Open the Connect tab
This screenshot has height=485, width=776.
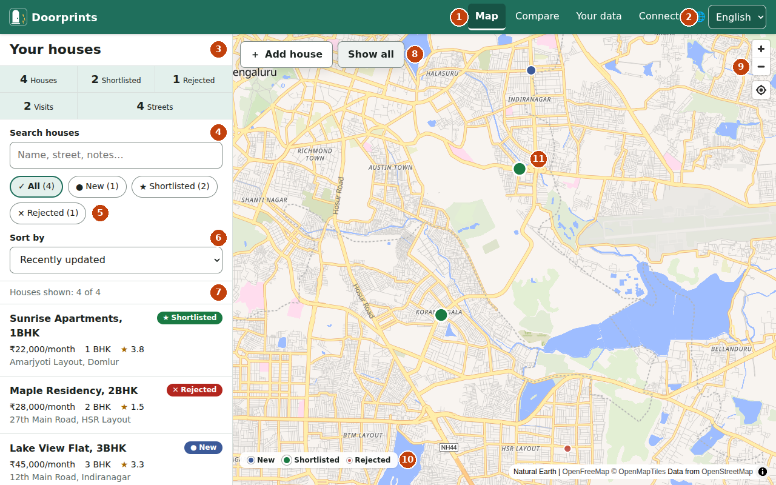(658, 16)
